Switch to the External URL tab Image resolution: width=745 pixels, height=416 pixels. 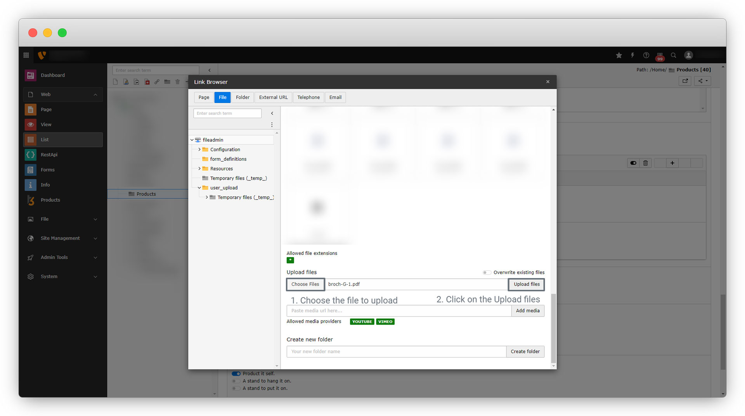coord(273,97)
